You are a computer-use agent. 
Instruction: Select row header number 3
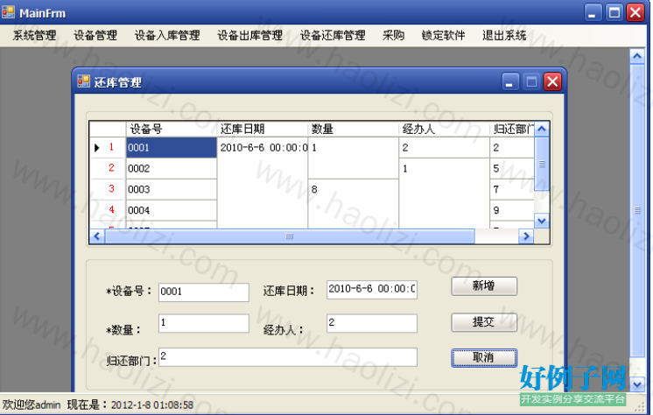pyautogui.click(x=109, y=189)
